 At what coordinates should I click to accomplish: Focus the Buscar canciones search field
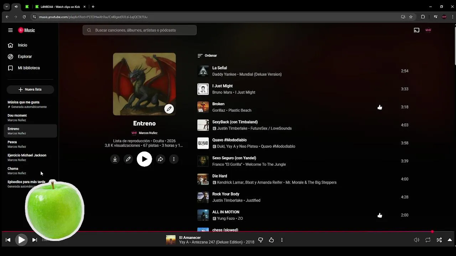coord(140,30)
